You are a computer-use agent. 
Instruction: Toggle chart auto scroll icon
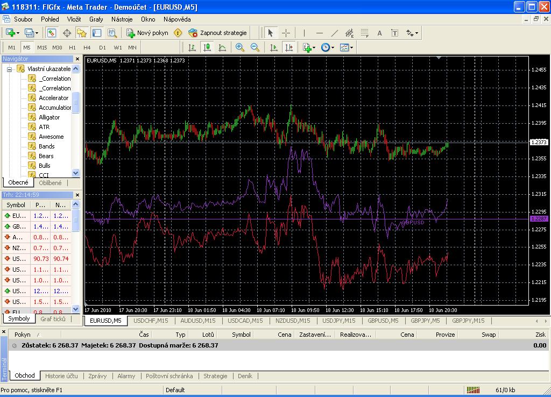click(273, 47)
